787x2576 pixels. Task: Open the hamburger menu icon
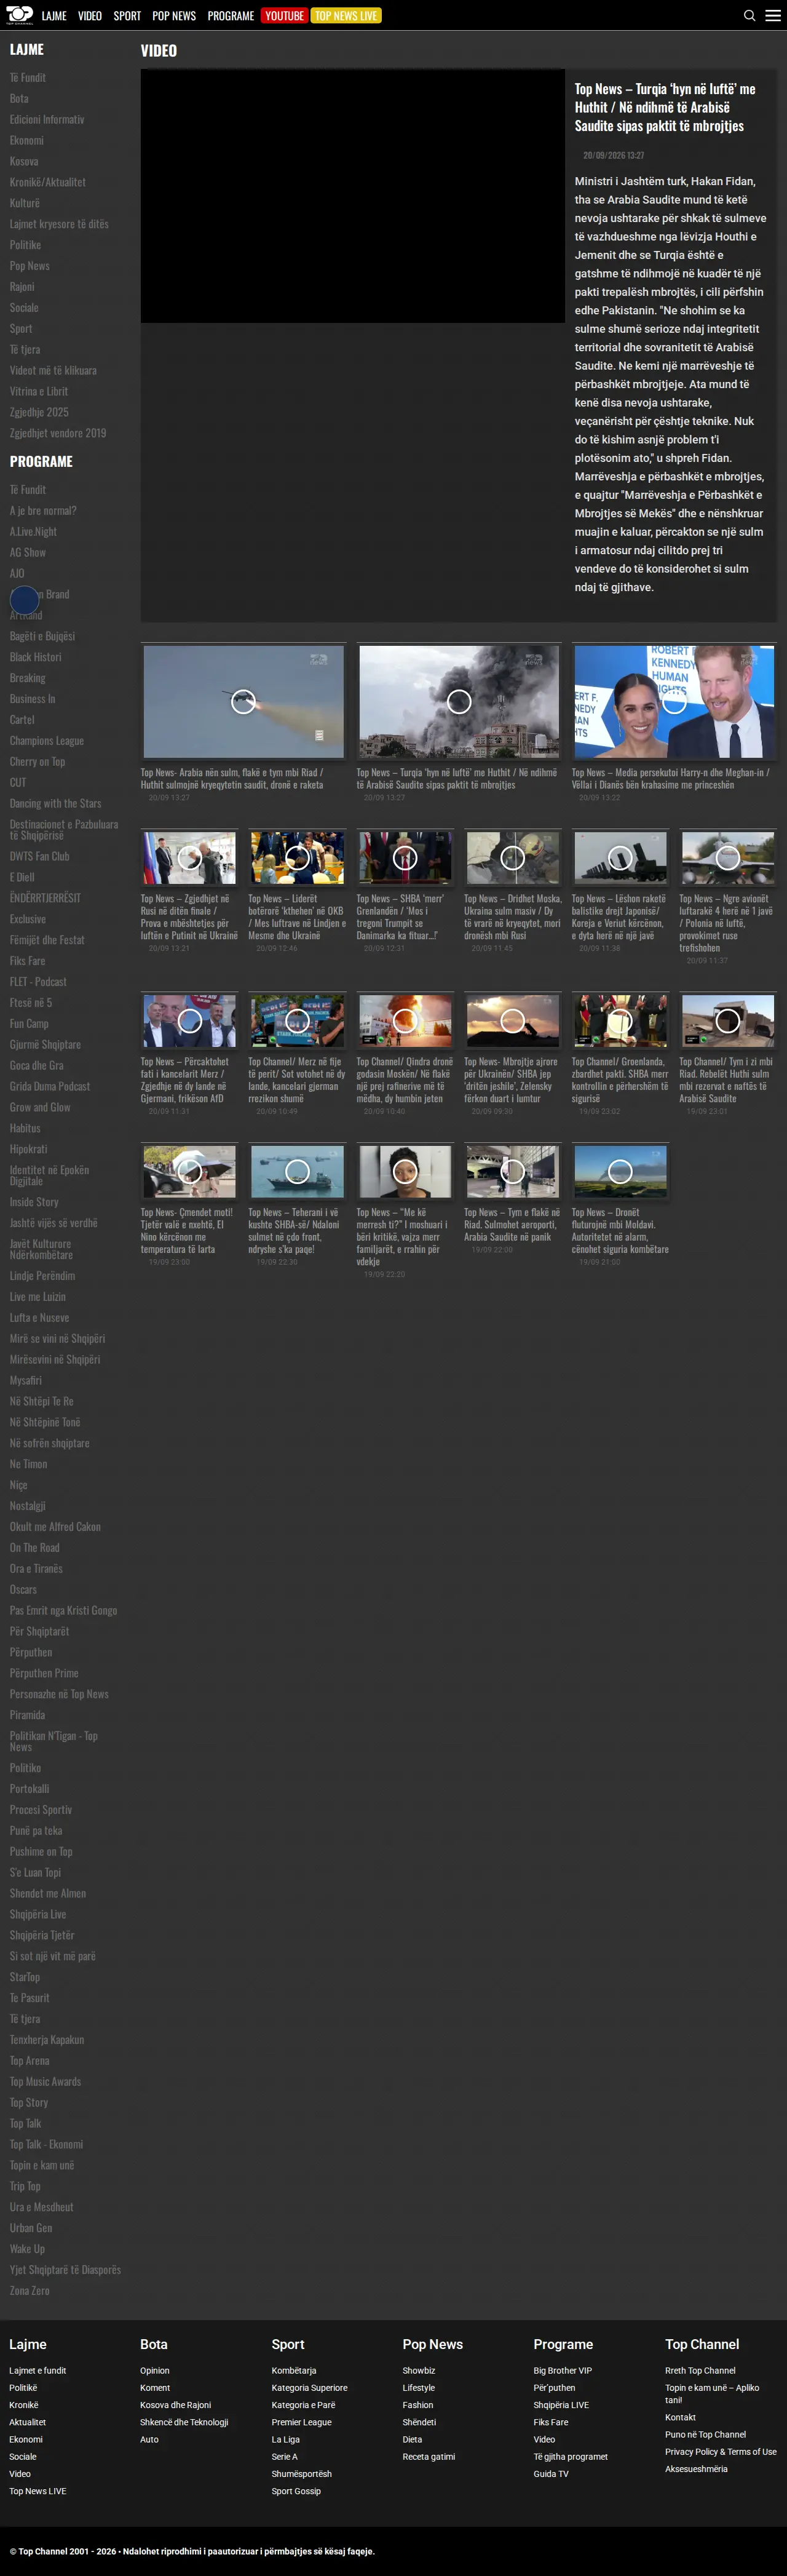pos(773,16)
